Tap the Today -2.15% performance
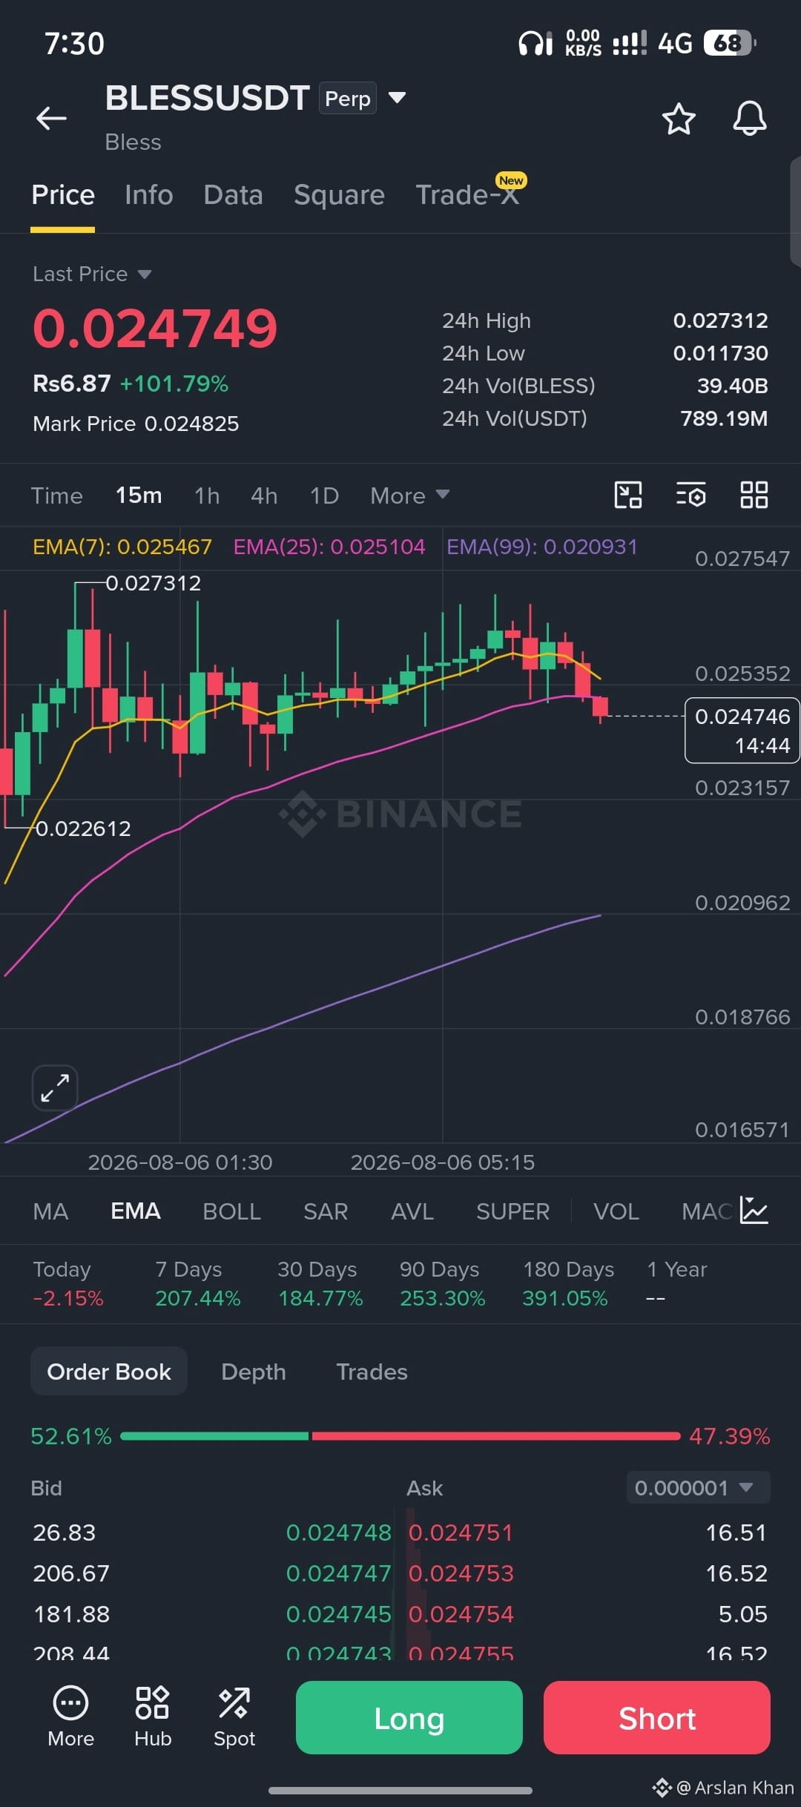The width and height of the screenshot is (801, 1807). click(x=68, y=1283)
